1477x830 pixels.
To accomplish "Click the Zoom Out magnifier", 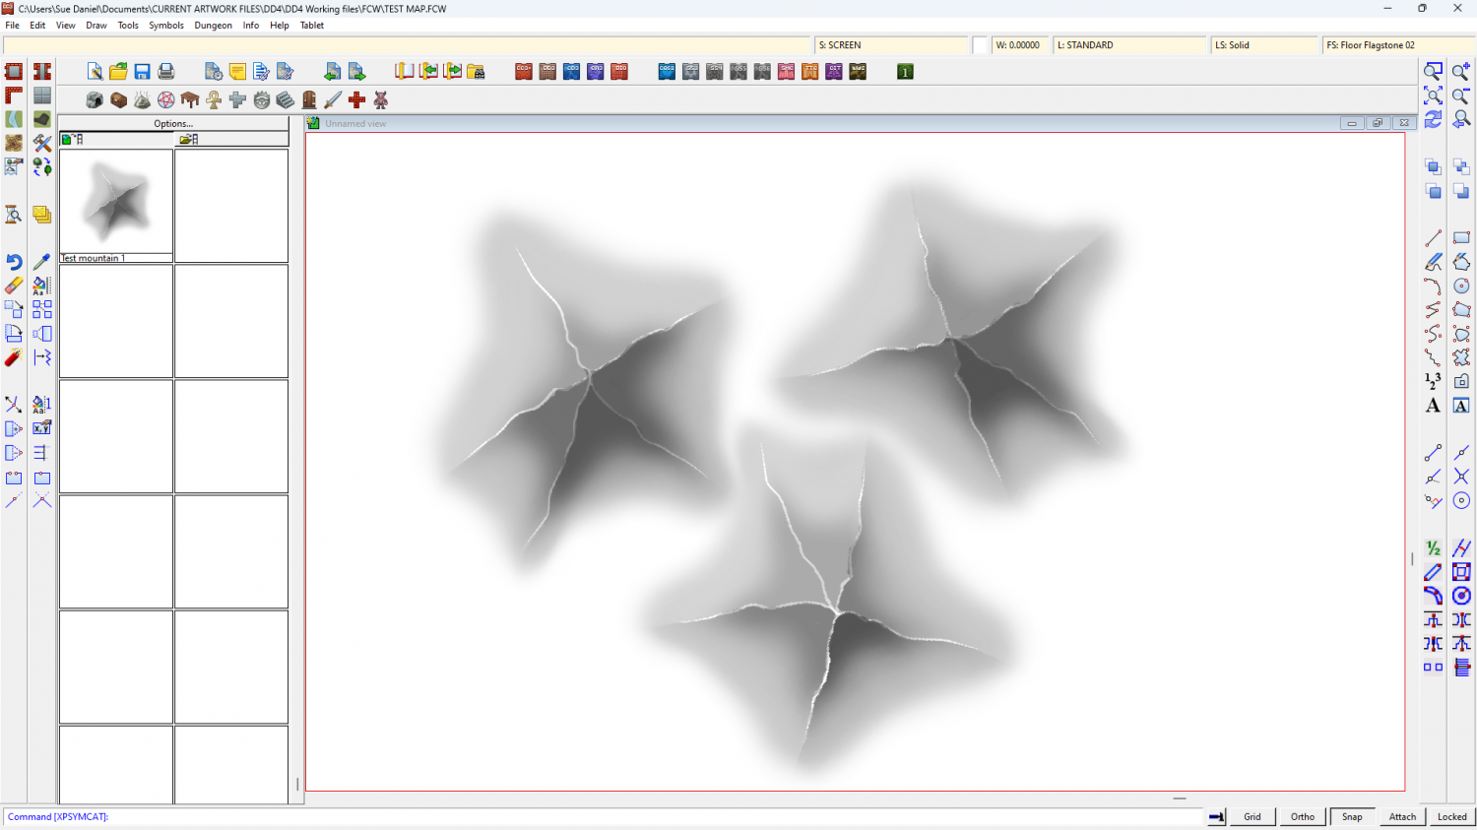I will click(1461, 96).
